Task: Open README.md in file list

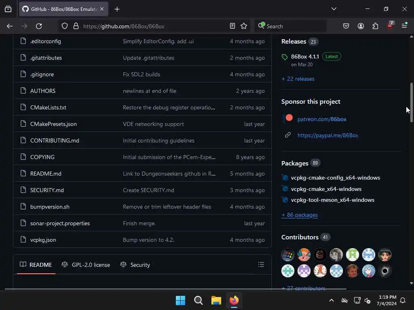Action: 46,174
